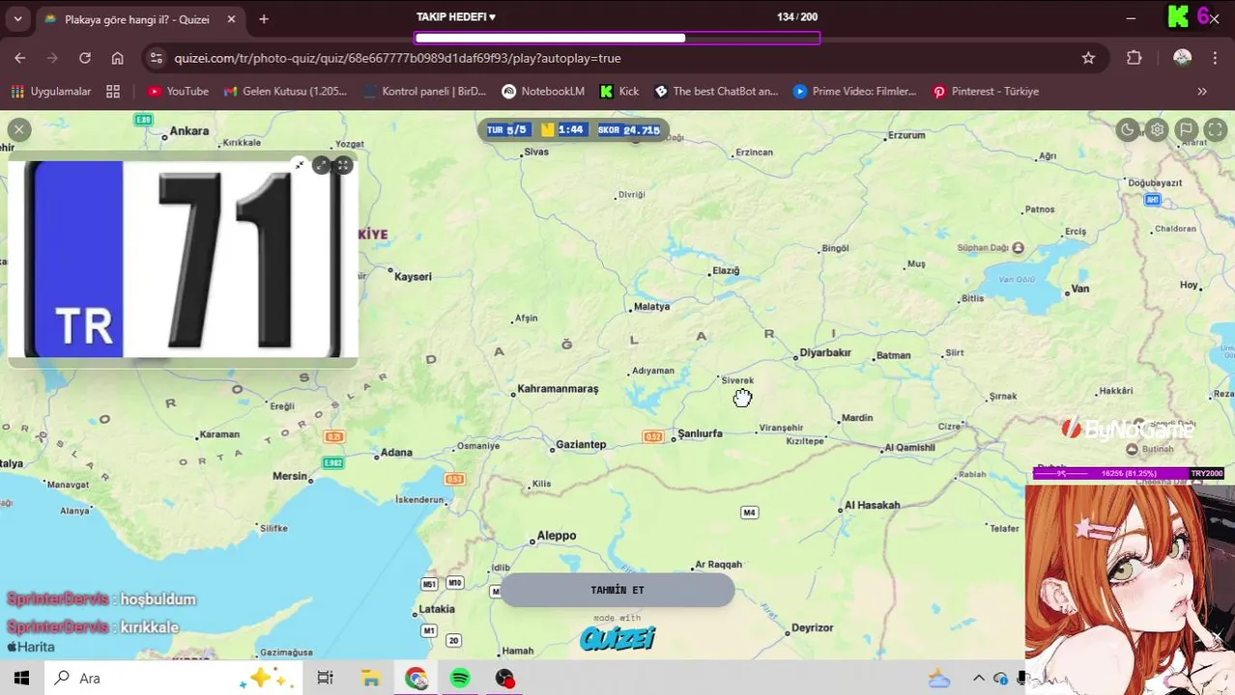Open File Explorer from taskbar

pos(371,679)
